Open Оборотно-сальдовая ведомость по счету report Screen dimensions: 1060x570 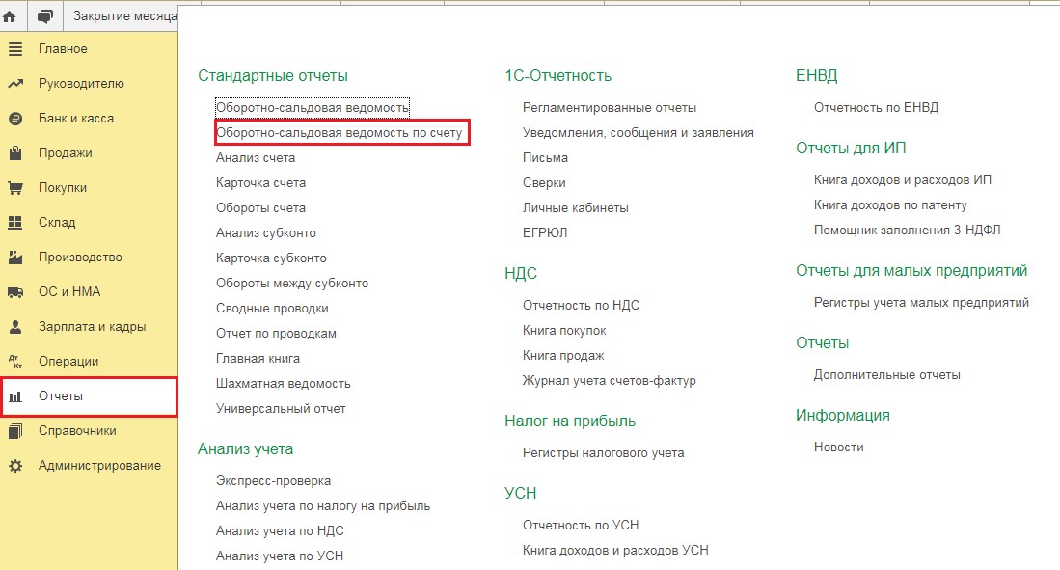coord(340,132)
